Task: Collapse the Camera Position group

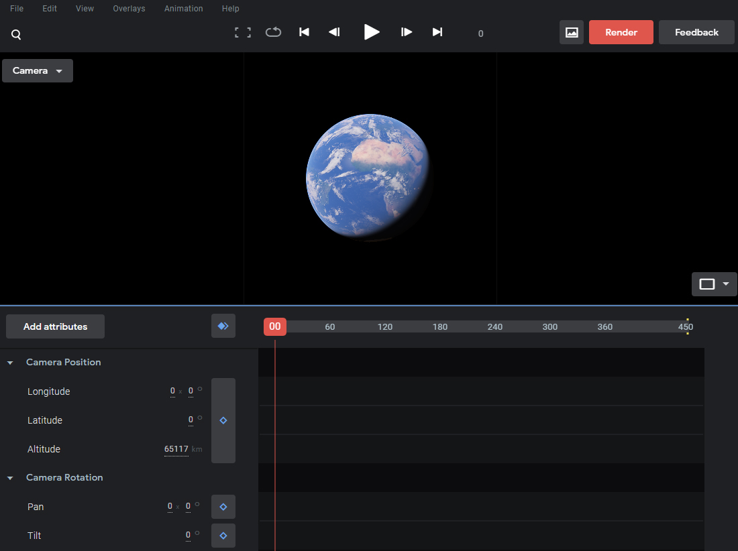Action: pos(10,363)
